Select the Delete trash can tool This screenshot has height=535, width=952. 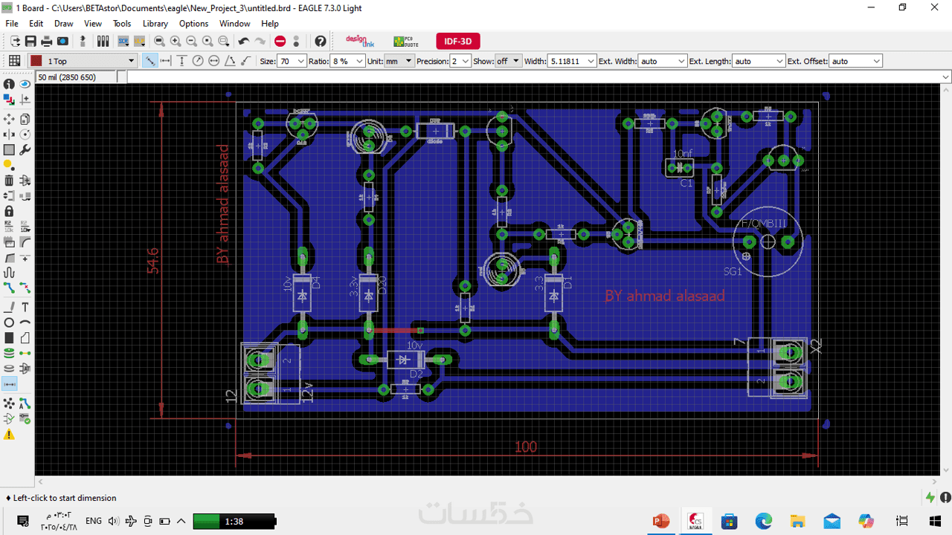[x=9, y=181]
